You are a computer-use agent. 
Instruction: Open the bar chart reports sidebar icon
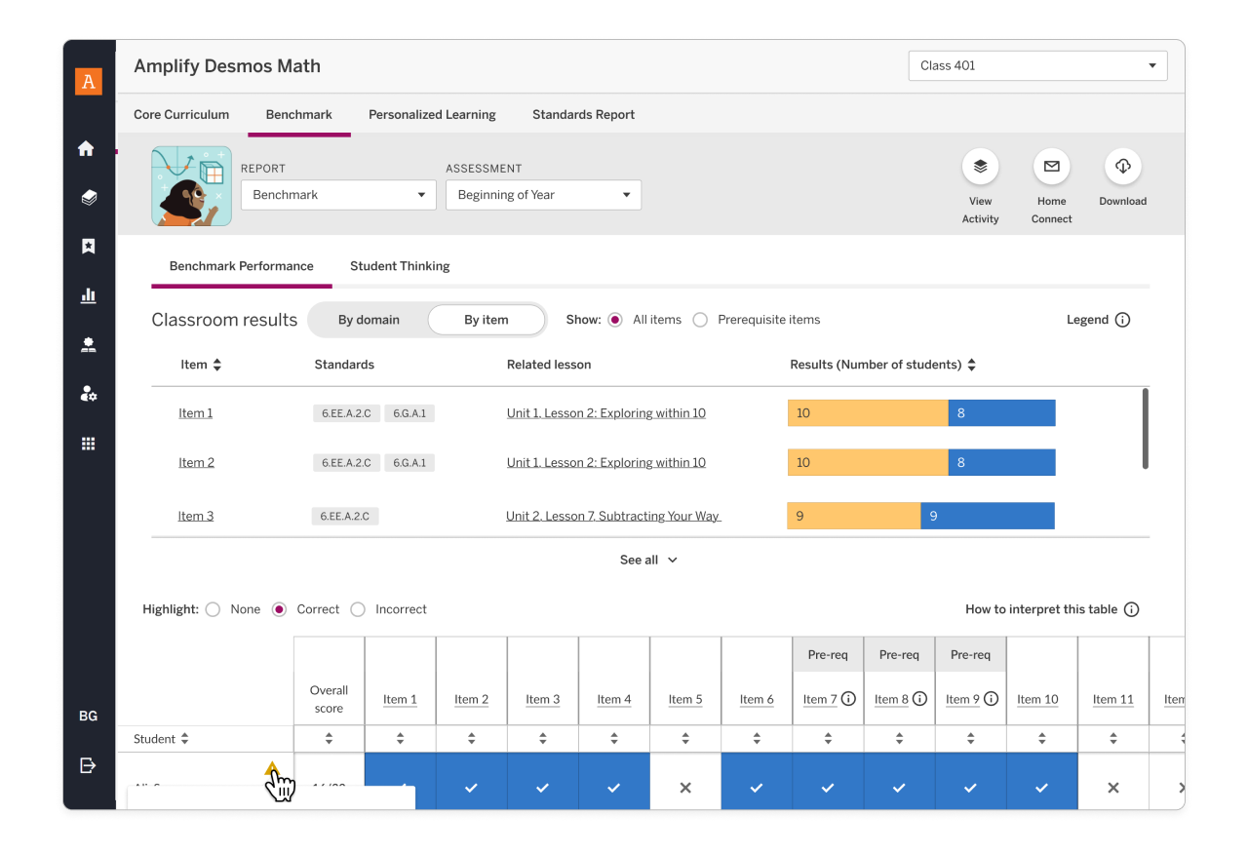(x=88, y=295)
